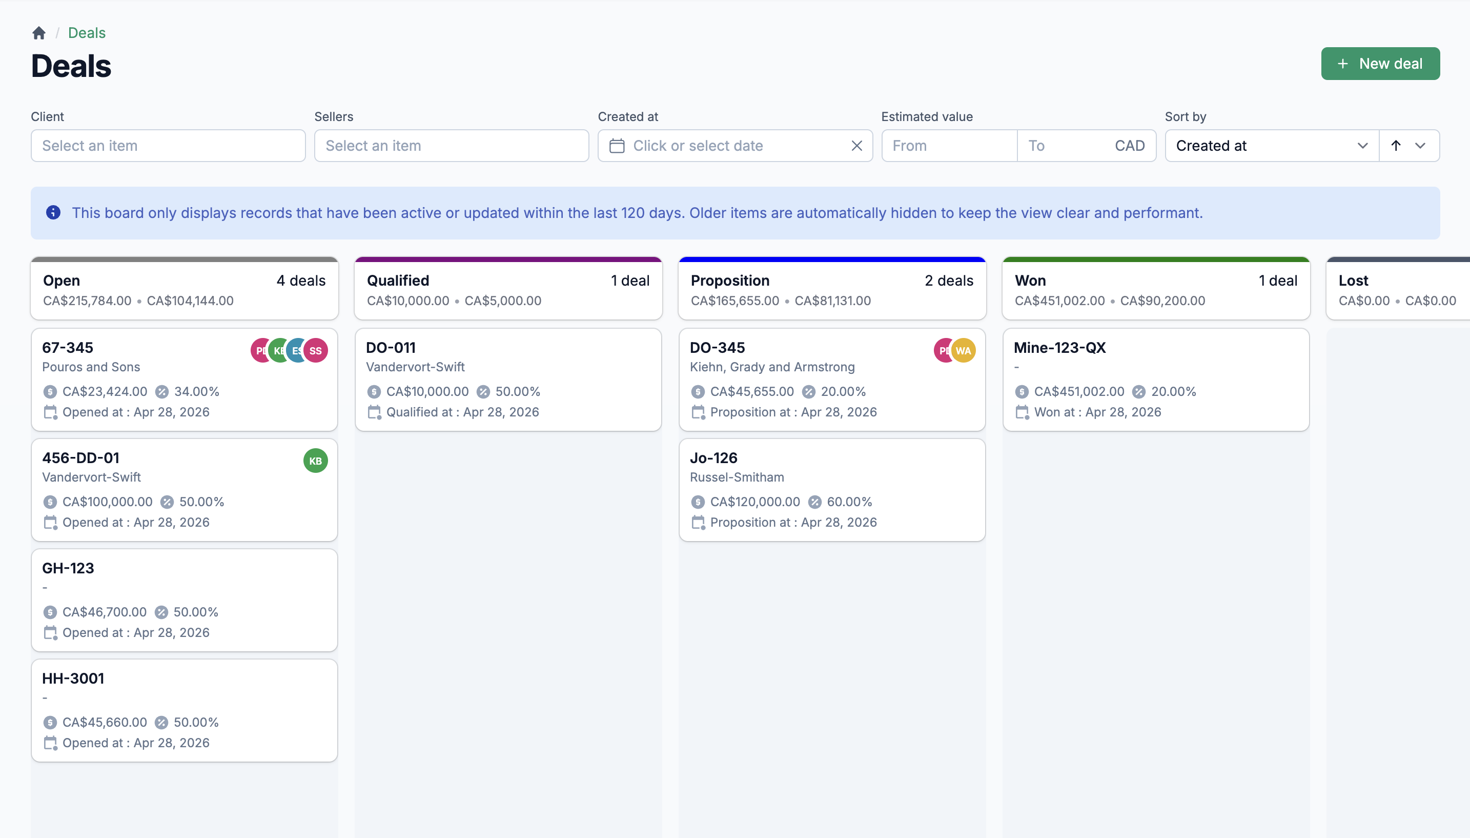Click percent icon next to 60.00%

tap(814, 502)
